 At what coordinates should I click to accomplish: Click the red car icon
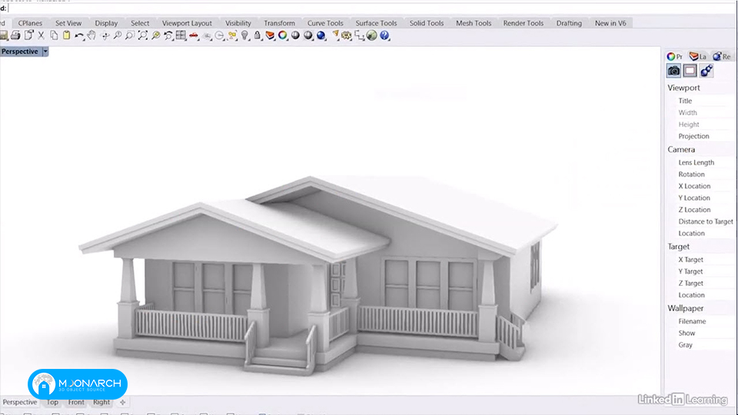[x=194, y=35]
